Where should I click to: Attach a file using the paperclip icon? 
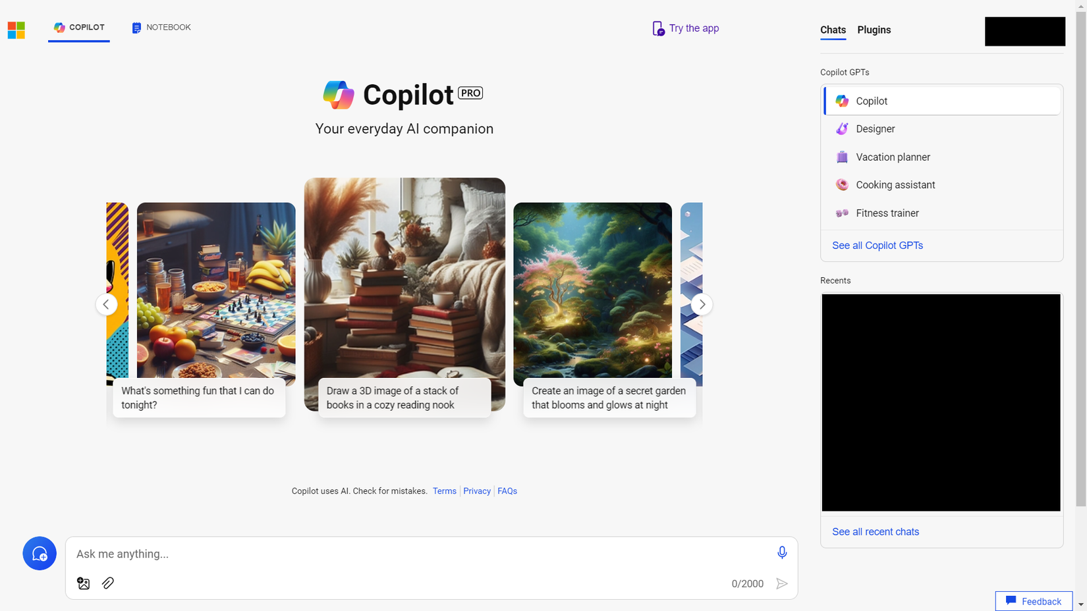coord(108,583)
